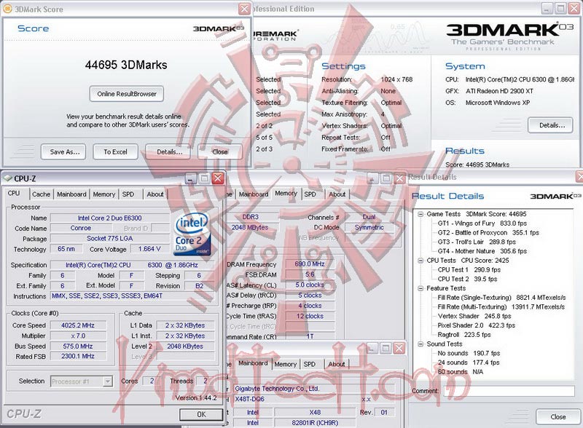Click 44695 3DMarks score text
This screenshot has width=583, height=428.
coord(126,65)
